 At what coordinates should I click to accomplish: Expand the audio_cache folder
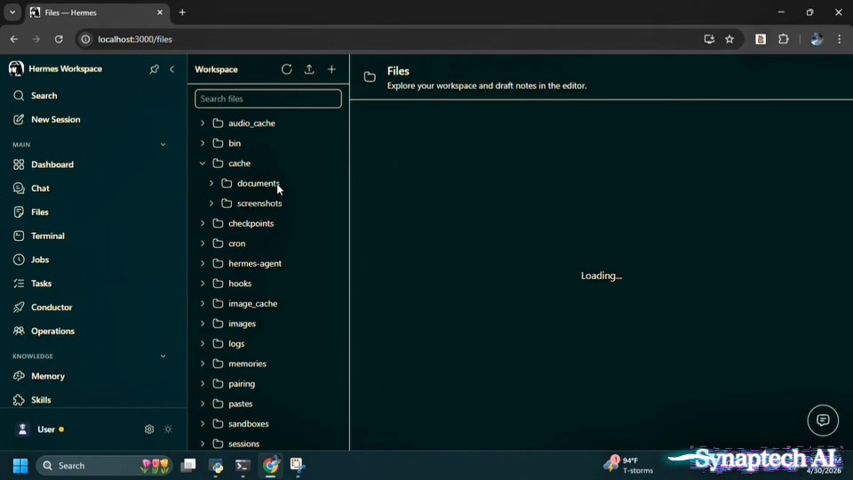(203, 123)
